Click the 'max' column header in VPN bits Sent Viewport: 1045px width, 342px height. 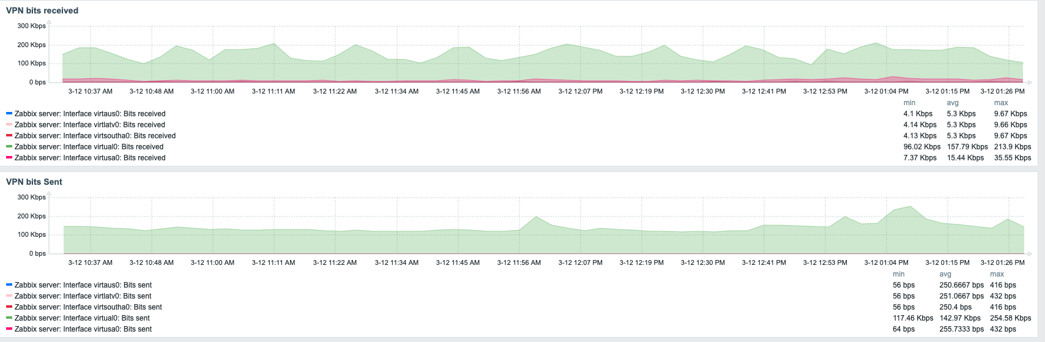click(x=997, y=274)
